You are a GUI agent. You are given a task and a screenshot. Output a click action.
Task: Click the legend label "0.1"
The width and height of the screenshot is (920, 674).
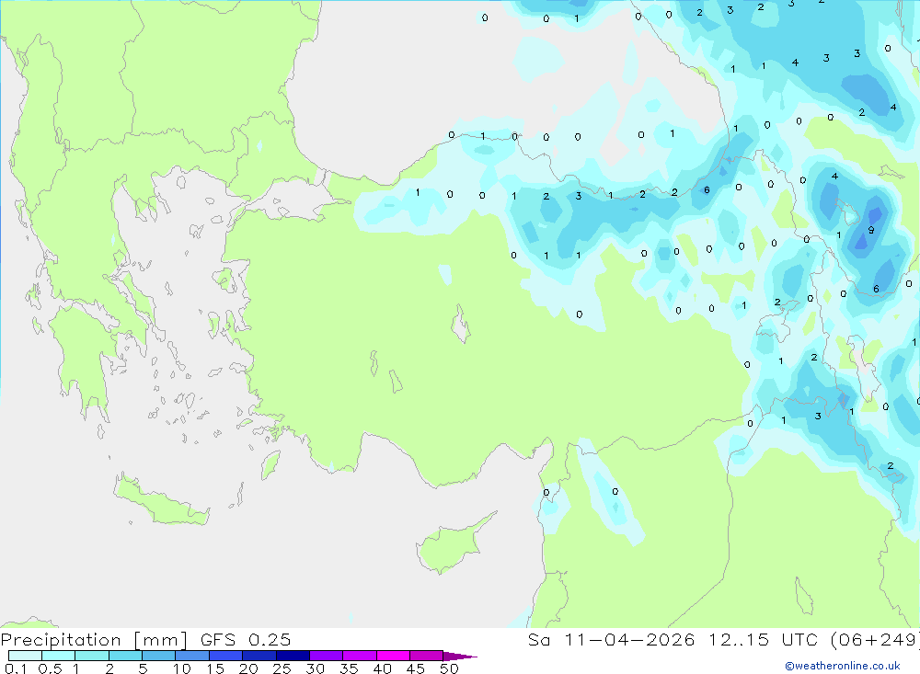[x=16, y=668]
